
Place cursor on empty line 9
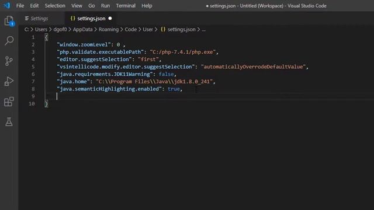click(210, 96)
